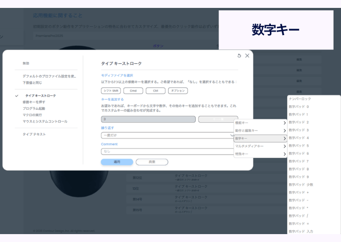Image resolution: width=341 pixels, height=242 pixels.
Task: Expand the 動作と編集キー submenu
Action: (260, 130)
